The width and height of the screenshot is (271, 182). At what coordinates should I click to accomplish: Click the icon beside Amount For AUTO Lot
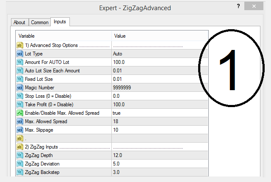click(x=20, y=62)
